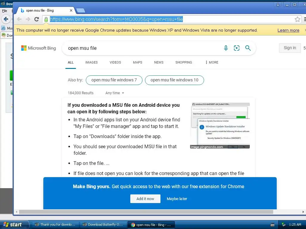
Task: Click Chrome's back arrow button
Action: point(19,19)
